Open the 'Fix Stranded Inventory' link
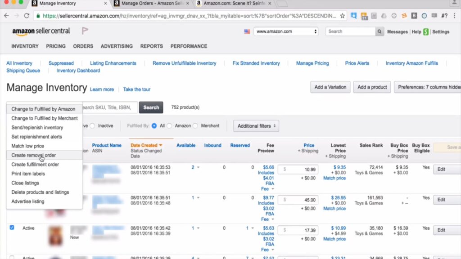This screenshot has height=259, width=461. 256,63
